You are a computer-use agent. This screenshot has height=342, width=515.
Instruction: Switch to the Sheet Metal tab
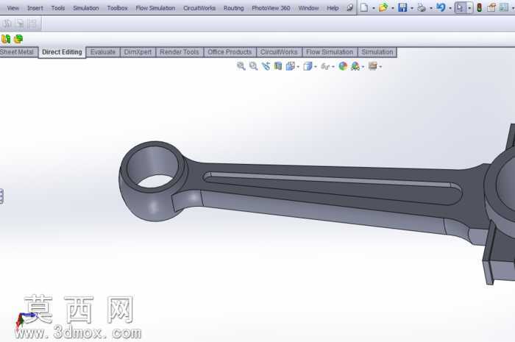(18, 52)
